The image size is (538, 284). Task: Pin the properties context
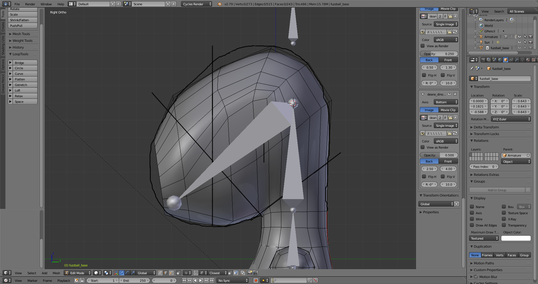click(x=472, y=68)
